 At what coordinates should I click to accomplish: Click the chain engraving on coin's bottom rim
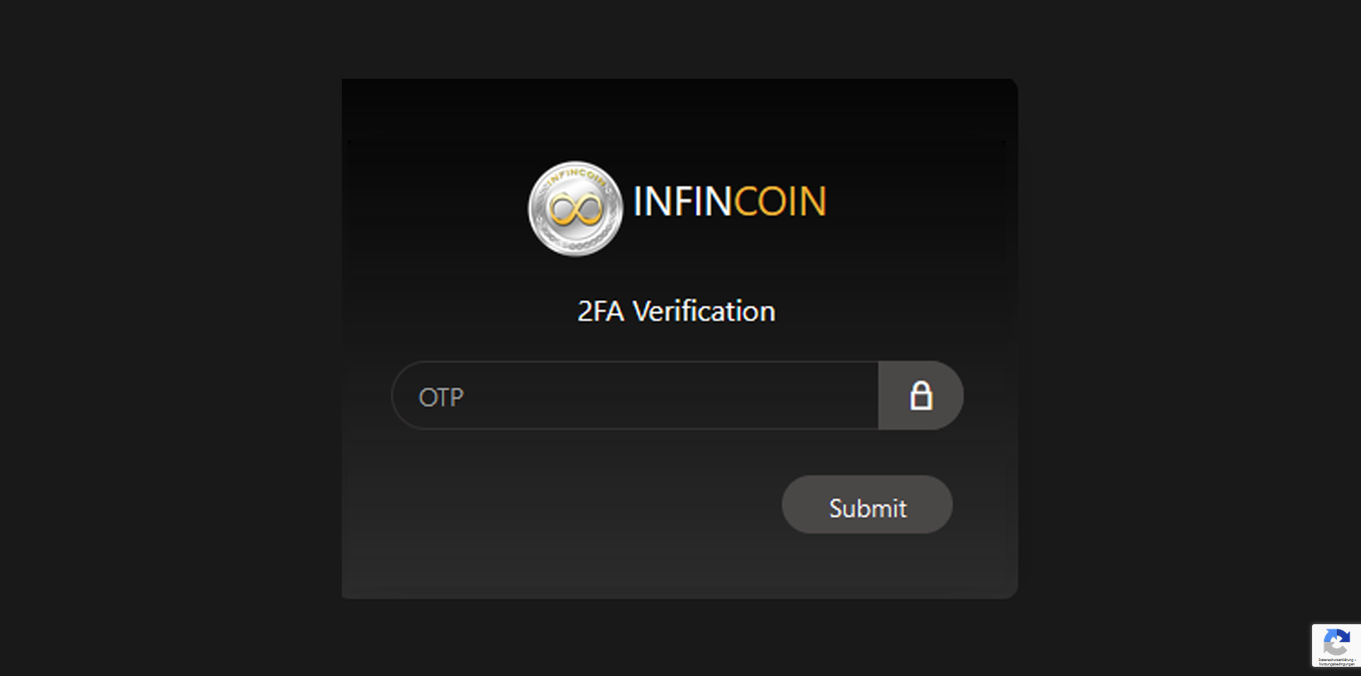(576, 246)
